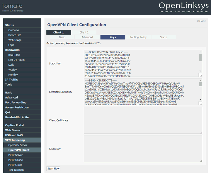Open Daily bandwidth page
This screenshot has width=211, height=173.
tap(22, 65)
